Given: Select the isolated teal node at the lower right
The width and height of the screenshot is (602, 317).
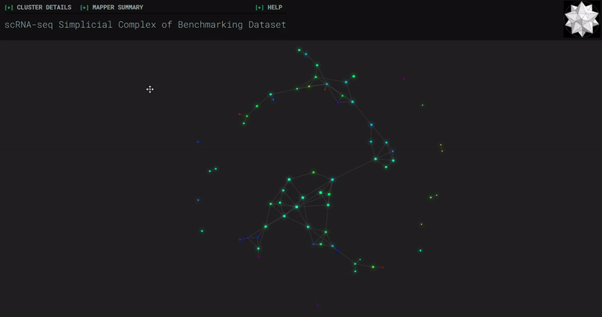Looking at the screenshot, I should [421, 251].
